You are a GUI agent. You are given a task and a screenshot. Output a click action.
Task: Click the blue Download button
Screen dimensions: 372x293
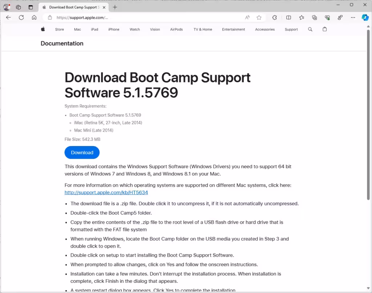pyautogui.click(x=82, y=153)
